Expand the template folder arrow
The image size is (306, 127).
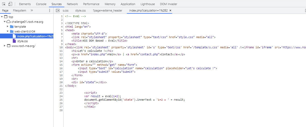pos(8,27)
